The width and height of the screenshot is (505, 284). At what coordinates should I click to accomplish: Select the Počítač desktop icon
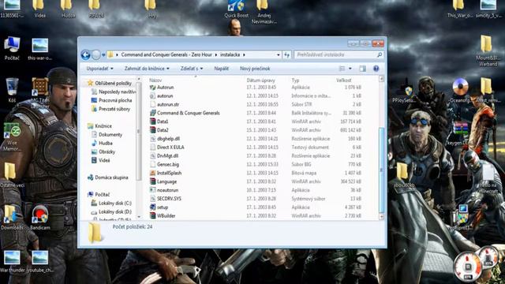[x=12, y=49]
